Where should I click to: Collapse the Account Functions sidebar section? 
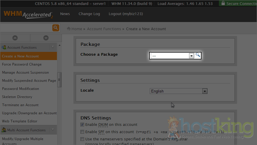point(53,47)
